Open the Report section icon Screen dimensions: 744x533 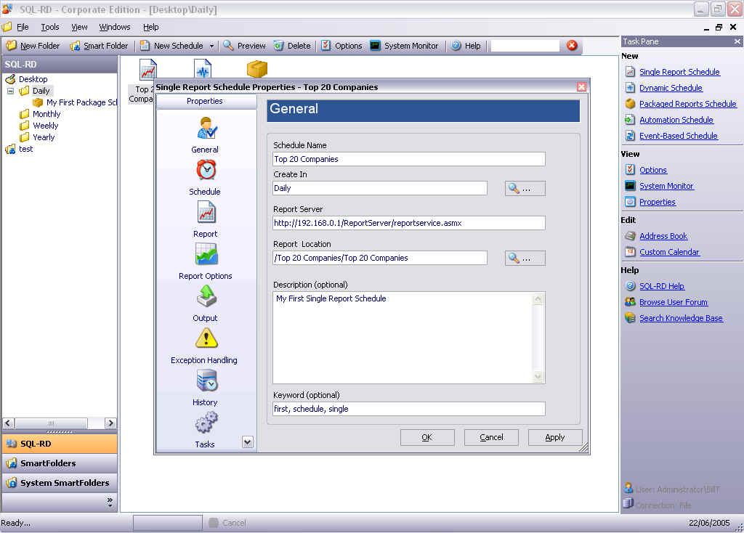click(206, 213)
